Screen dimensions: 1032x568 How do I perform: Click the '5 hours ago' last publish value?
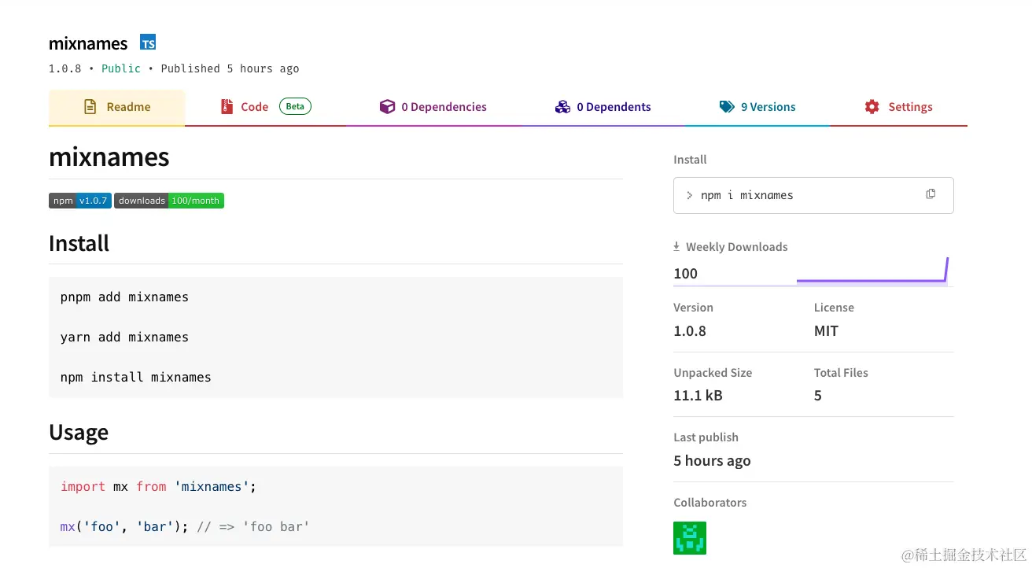coord(712,461)
